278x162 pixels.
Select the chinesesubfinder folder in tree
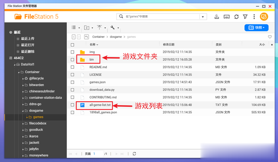pyautogui.click(x=42, y=91)
